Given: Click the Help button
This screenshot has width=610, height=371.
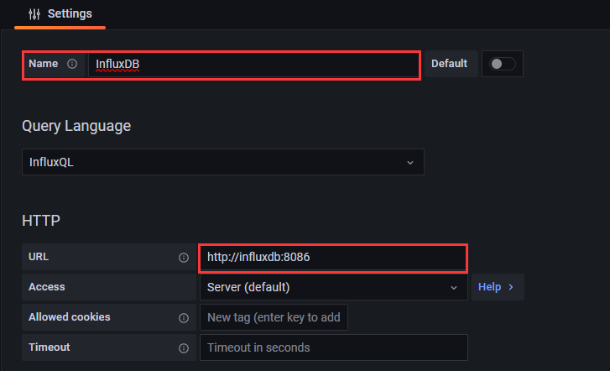Looking at the screenshot, I should pyautogui.click(x=497, y=287).
